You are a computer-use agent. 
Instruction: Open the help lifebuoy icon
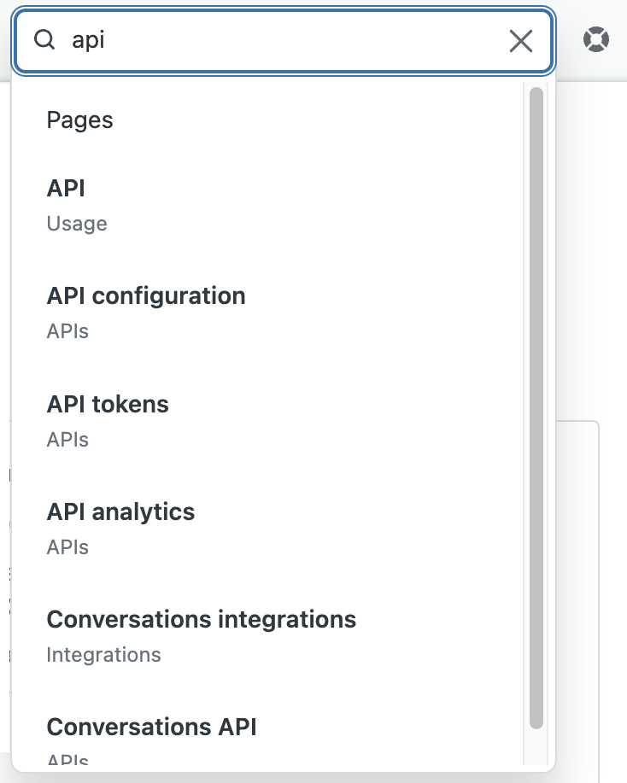(595, 39)
